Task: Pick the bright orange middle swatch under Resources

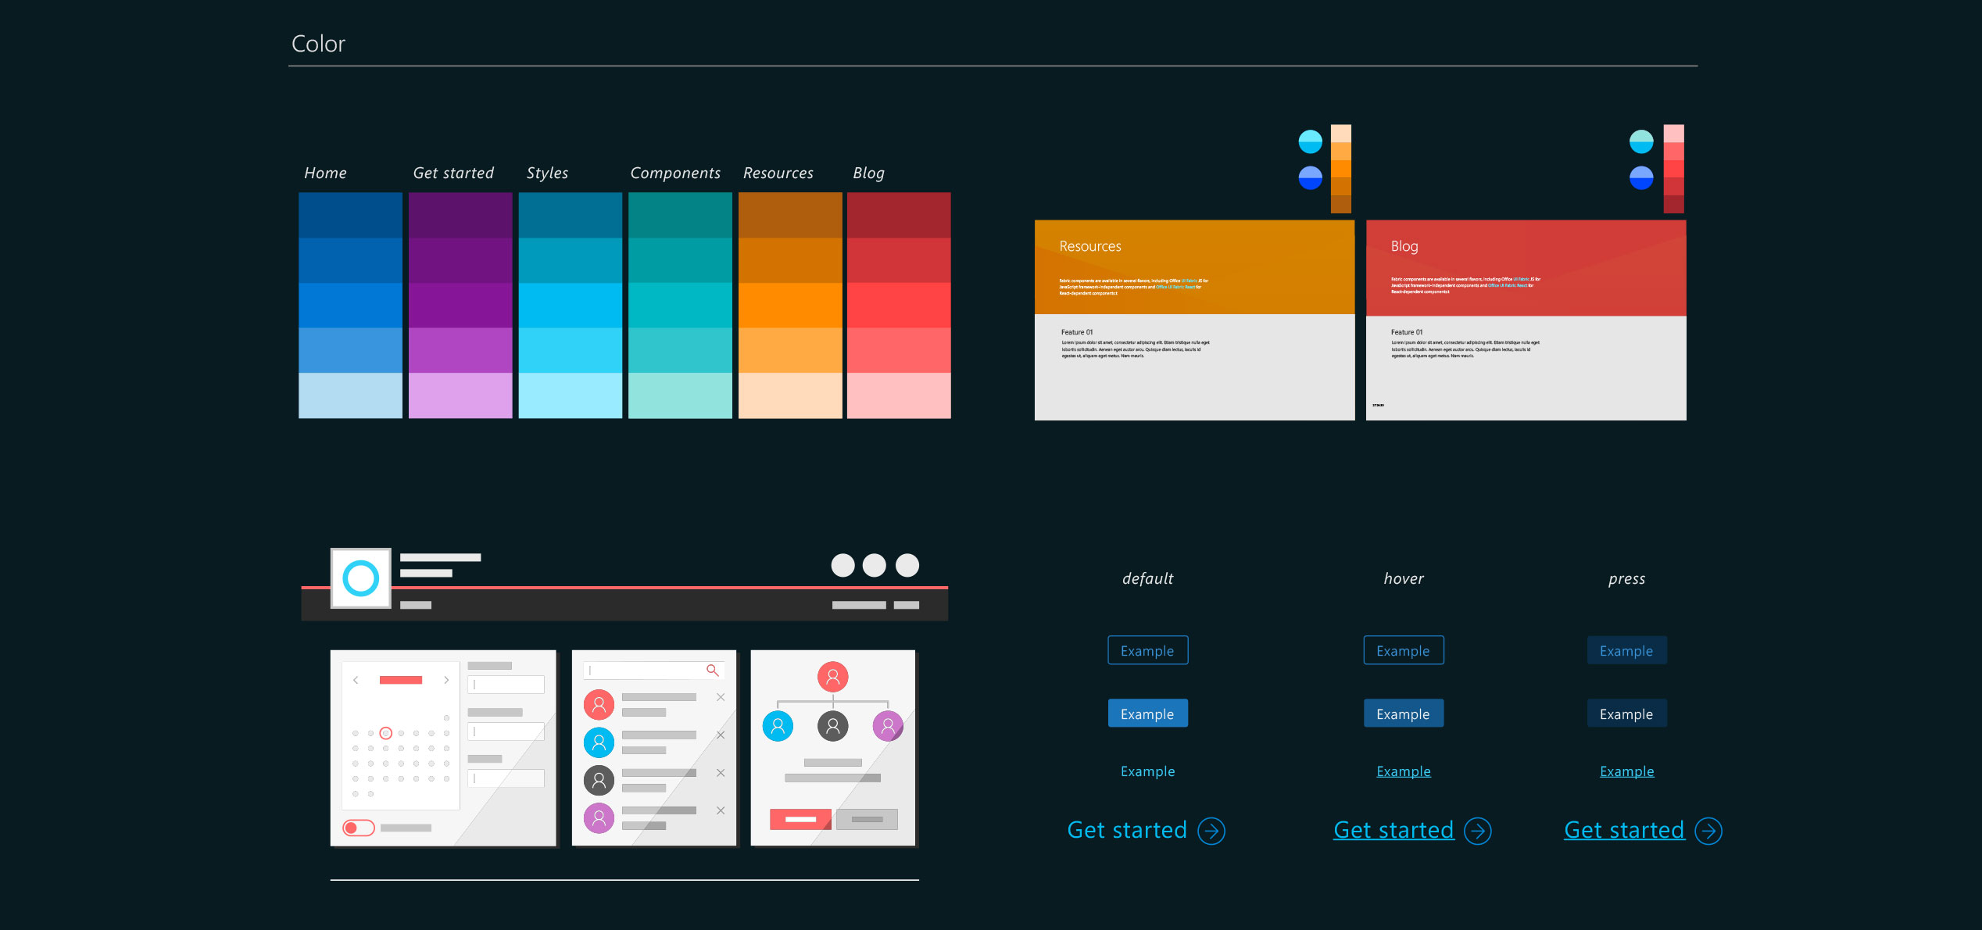Action: click(790, 305)
